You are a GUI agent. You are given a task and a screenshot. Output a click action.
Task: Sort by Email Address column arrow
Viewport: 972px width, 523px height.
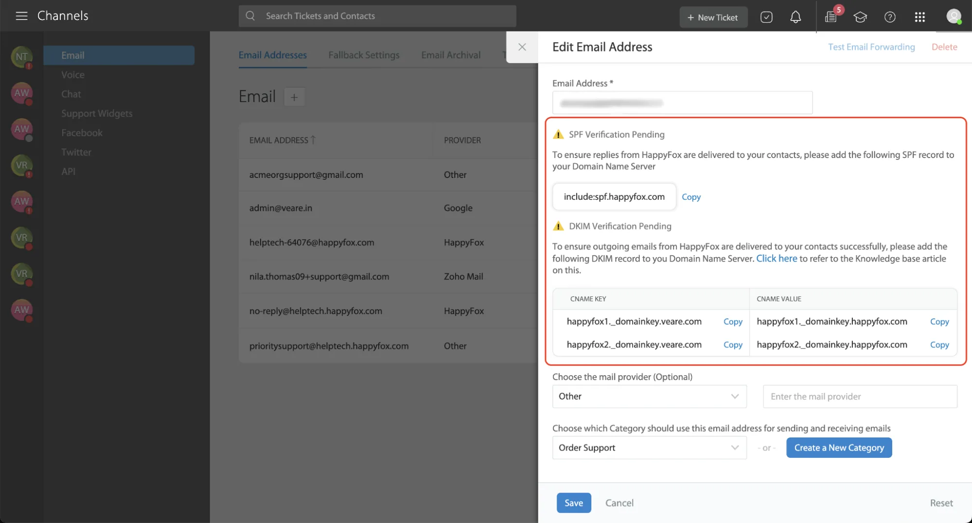[x=313, y=140]
